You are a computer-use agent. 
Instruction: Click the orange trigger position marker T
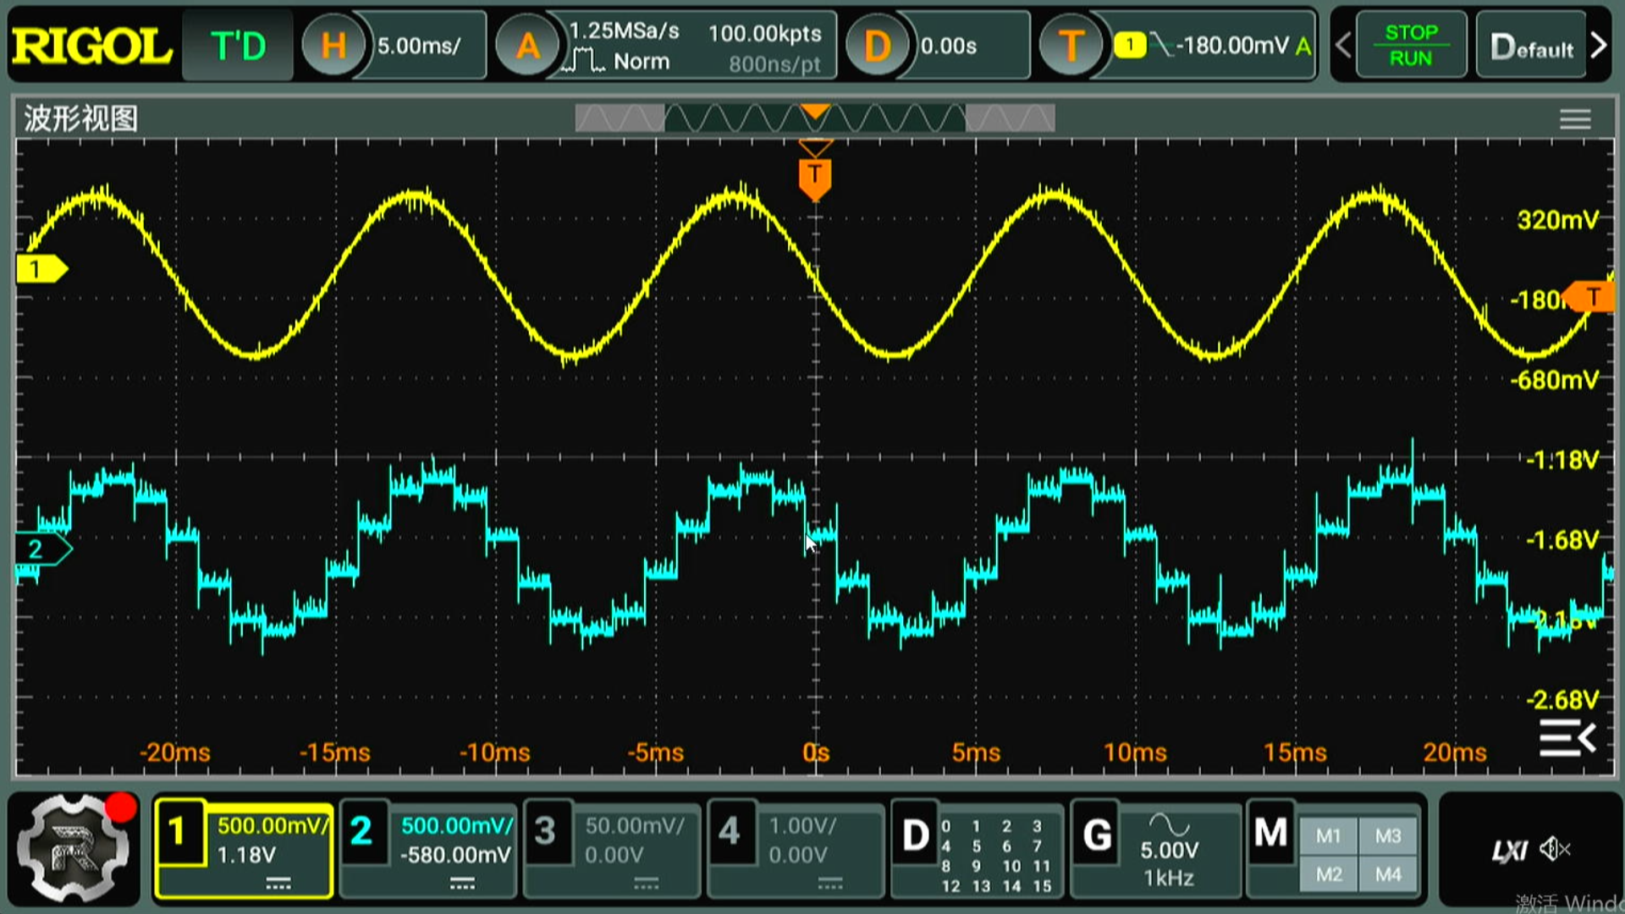[814, 176]
